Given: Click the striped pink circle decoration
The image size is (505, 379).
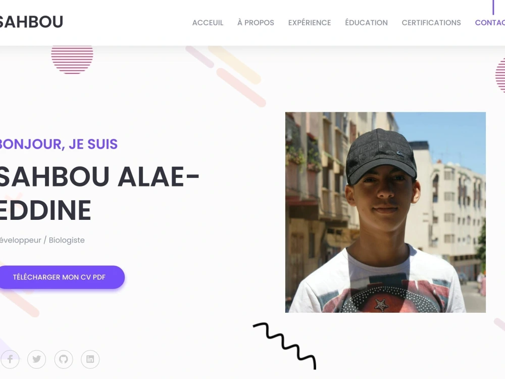Looking at the screenshot, I should tap(72, 60).
